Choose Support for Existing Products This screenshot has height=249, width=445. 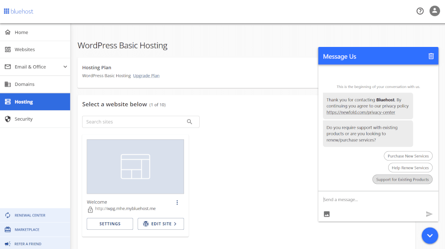pos(402,179)
